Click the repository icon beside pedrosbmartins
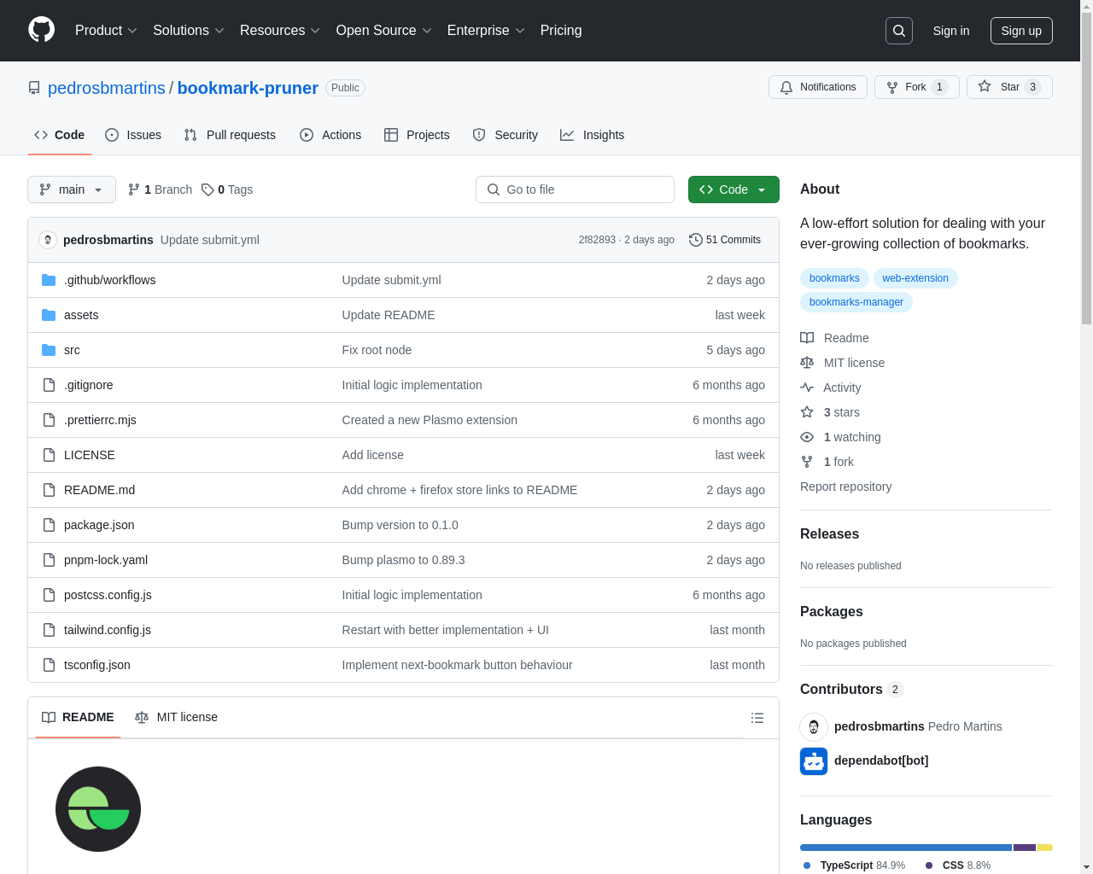 pos(34,88)
